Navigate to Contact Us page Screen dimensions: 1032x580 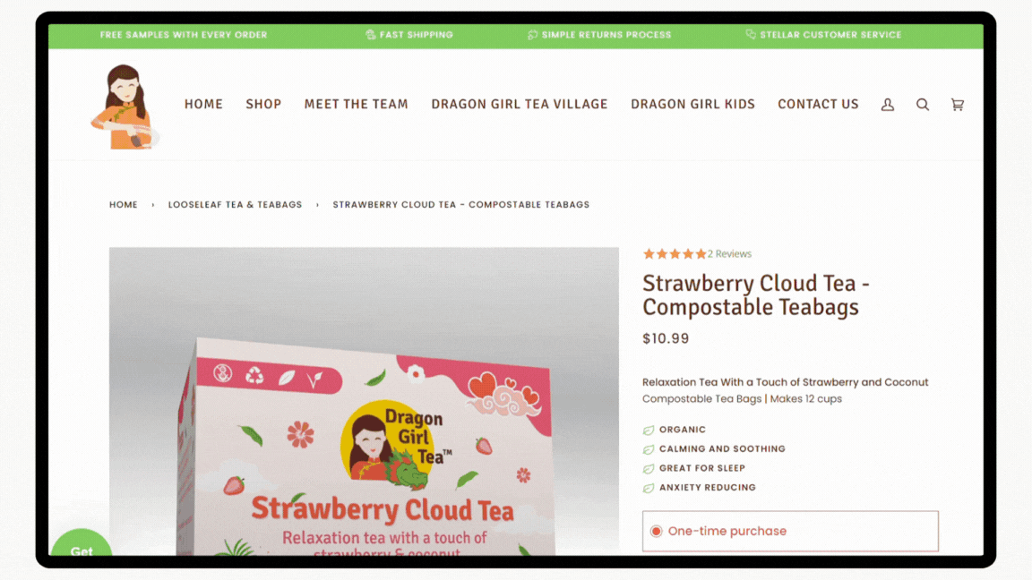click(818, 104)
